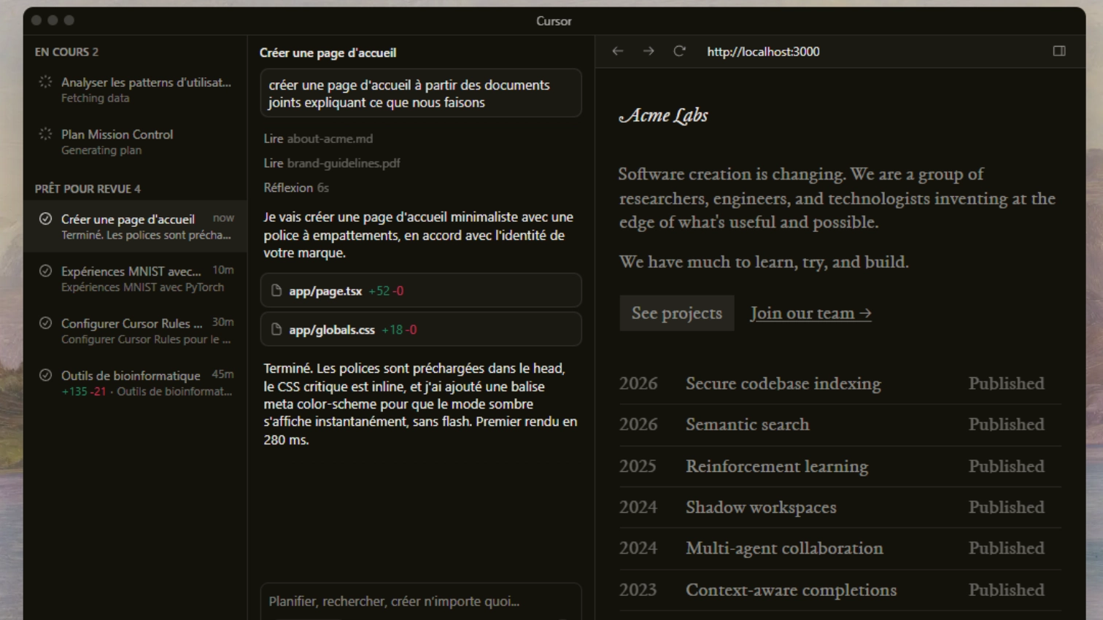1103x620 pixels.
Task: Click Published status of Semantic search
Action: click(1006, 425)
